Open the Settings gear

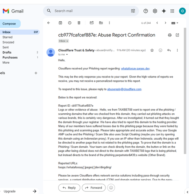[x=155, y=11]
